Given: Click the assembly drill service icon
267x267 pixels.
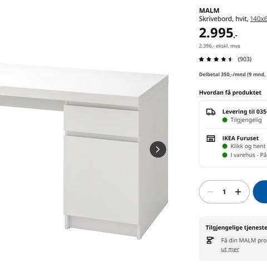Looking at the screenshot, I should pos(210,240).
